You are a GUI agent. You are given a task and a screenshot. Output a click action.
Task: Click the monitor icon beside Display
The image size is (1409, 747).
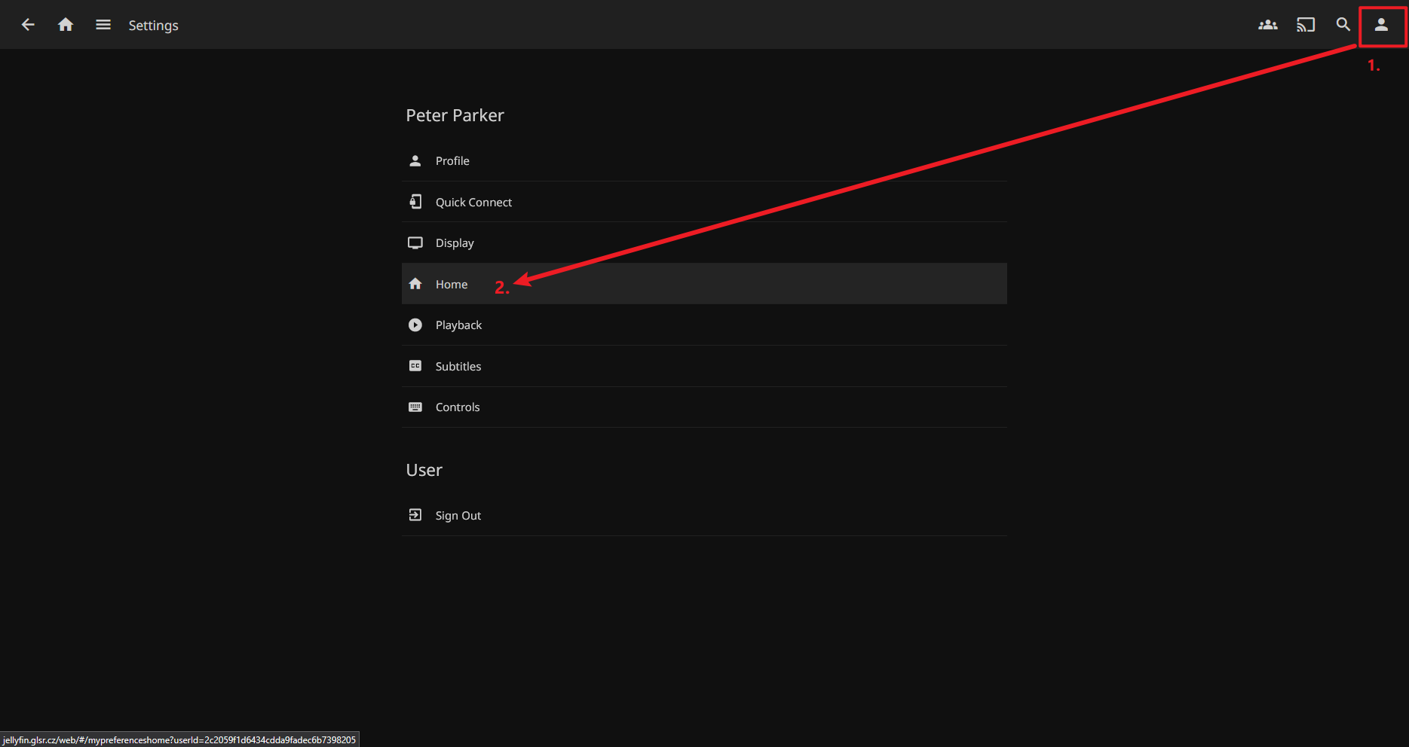[415, 243]
